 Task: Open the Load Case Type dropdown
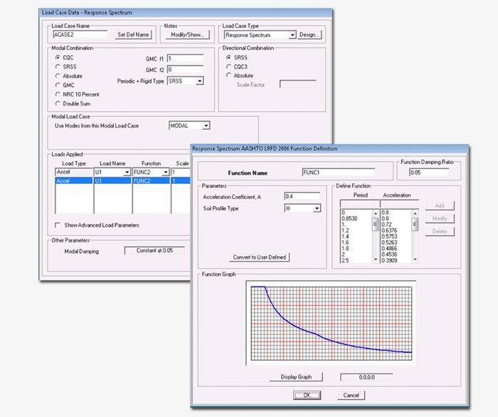pyautogui.click(x=292, y=34)
